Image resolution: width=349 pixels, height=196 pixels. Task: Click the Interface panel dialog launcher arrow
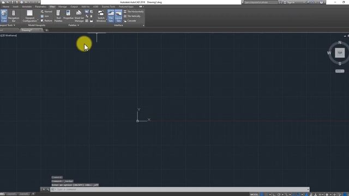pos(143,26)
